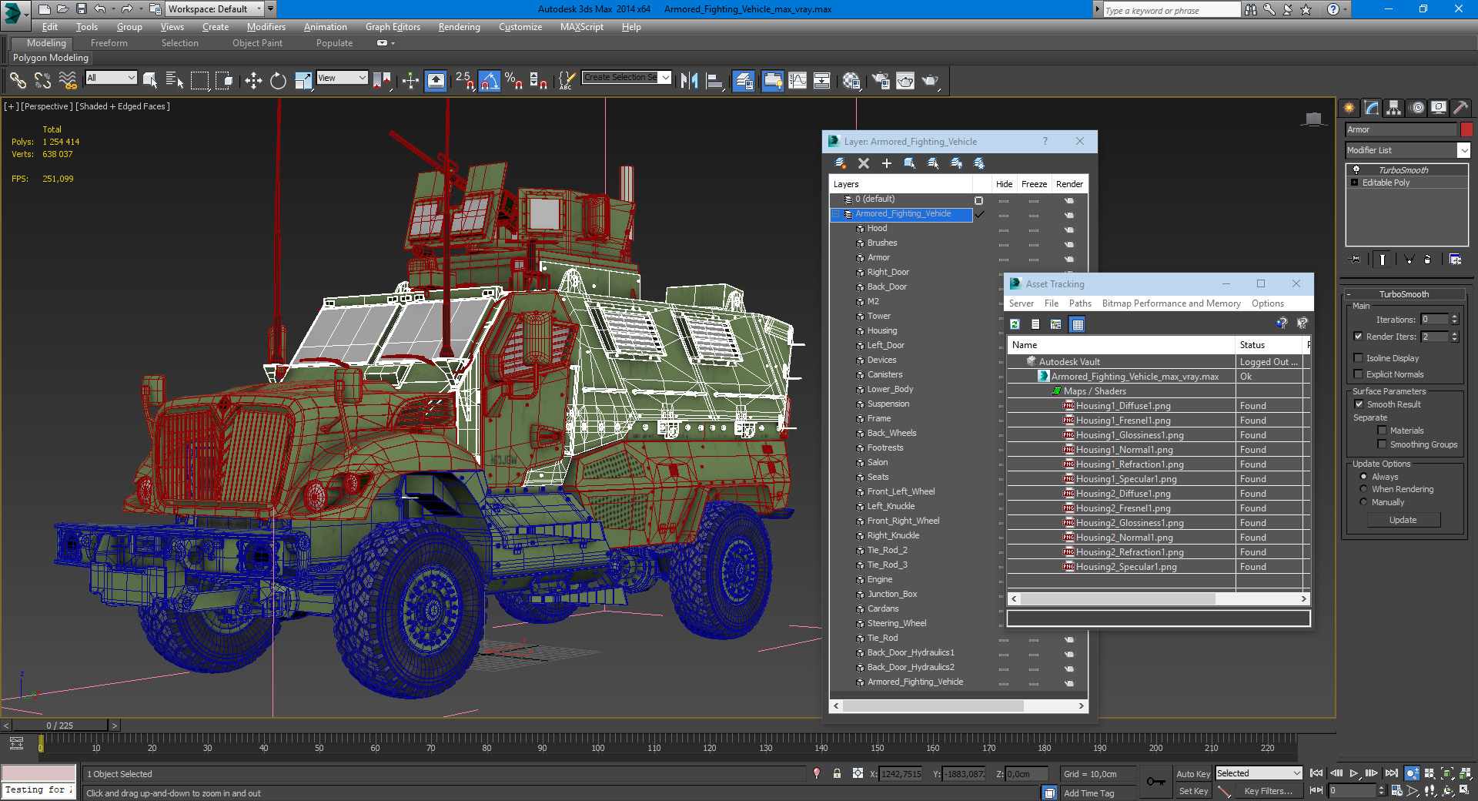1478x801 pixels.
Task: Activate the Select and Rotate tool
Action: click(x=278, y=80)
